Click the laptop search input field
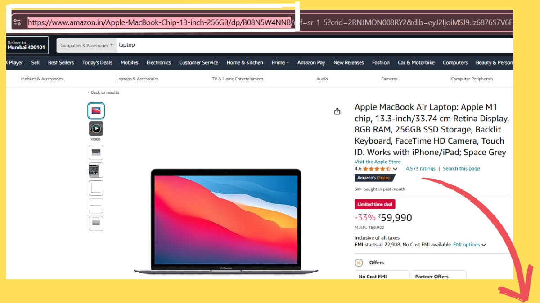540x303 pixels. tap(180, 45)
